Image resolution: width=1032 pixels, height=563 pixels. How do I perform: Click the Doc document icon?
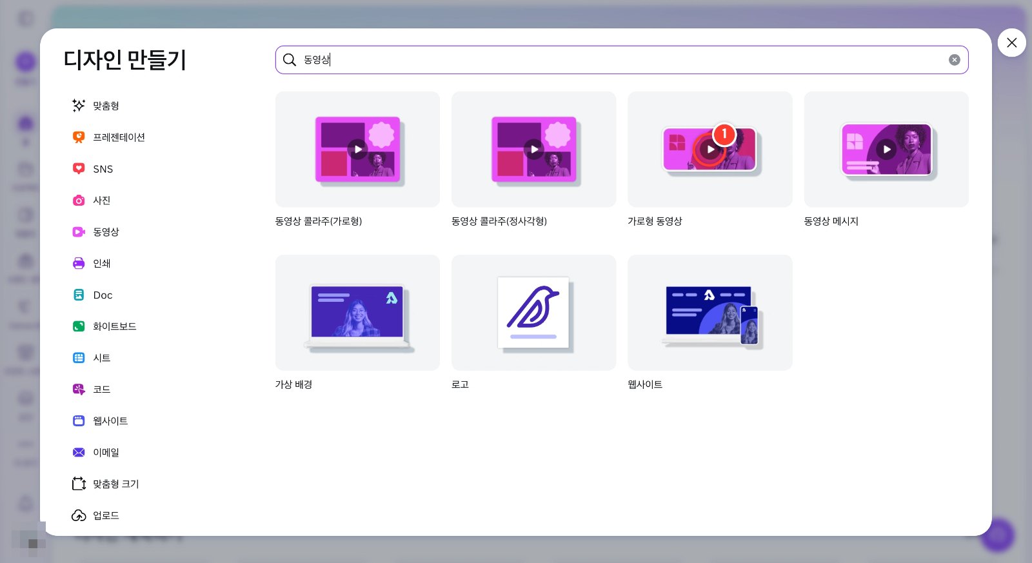[79, 295]
